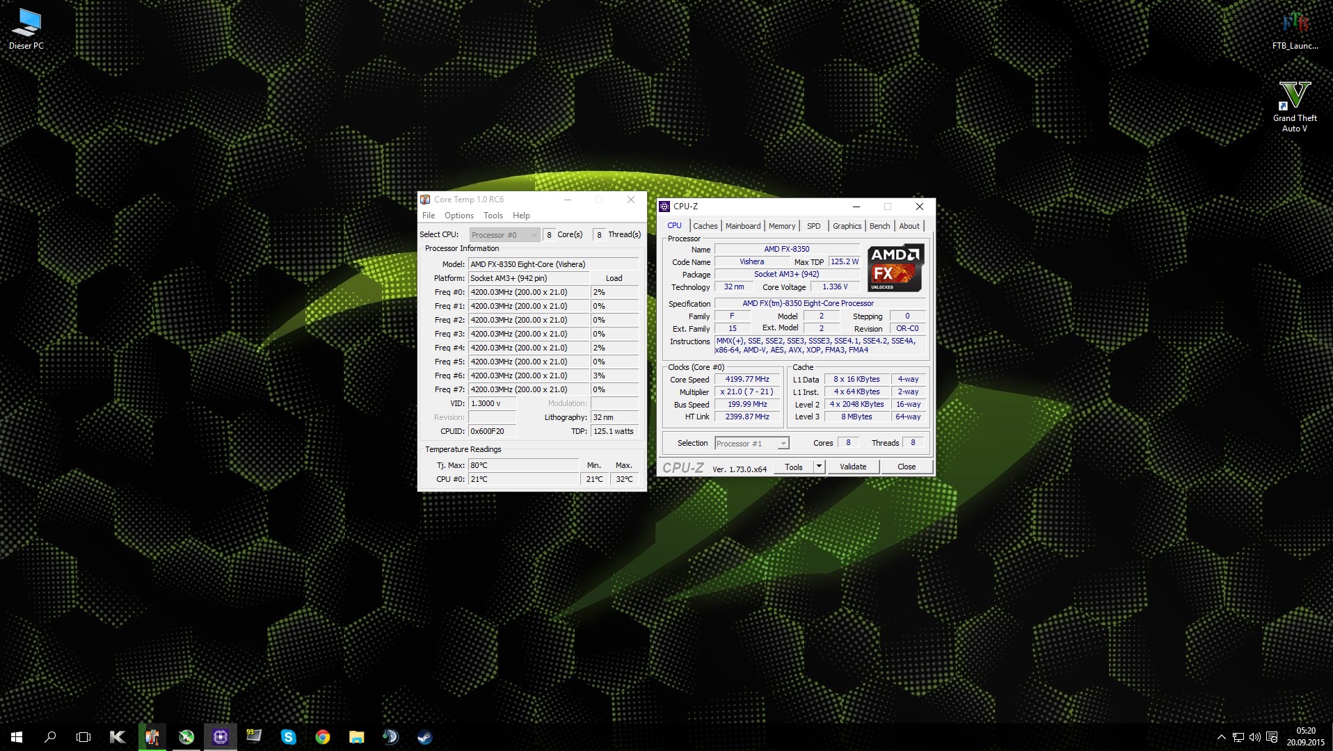Switch to the Caches tab in CPU-Z
The image size is (1333, 751).
point(705,226)
